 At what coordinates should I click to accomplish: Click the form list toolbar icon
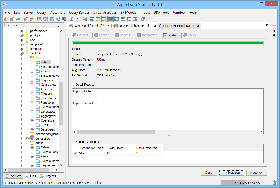tap(123, 19)
